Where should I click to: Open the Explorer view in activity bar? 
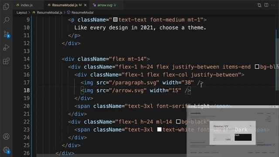coord(6,7)
